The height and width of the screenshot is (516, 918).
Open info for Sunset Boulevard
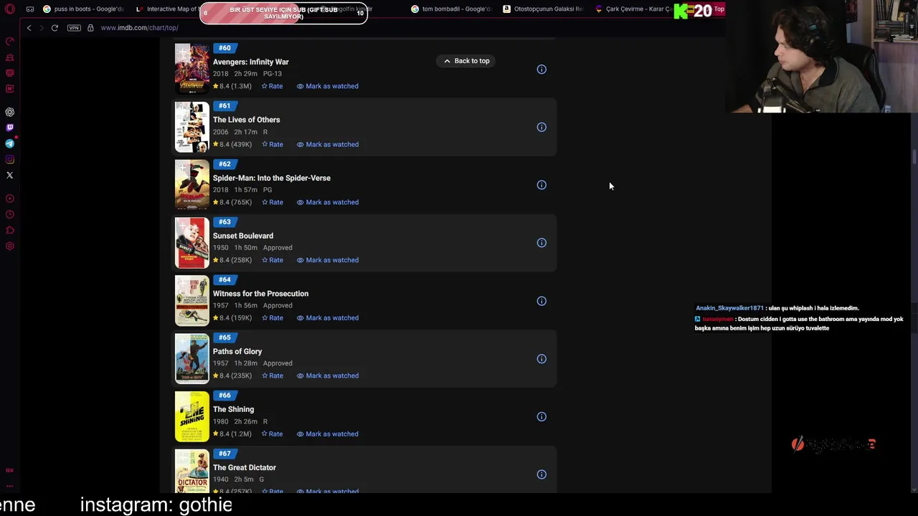[x=541, y=243]
